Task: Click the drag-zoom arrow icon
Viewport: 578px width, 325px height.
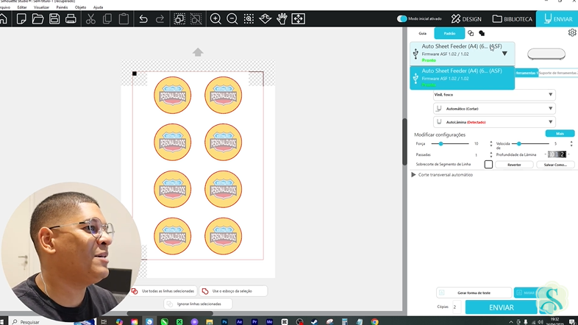Action: 265,19
